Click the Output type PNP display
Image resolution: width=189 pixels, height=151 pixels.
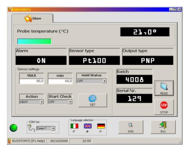pos(148,60)
